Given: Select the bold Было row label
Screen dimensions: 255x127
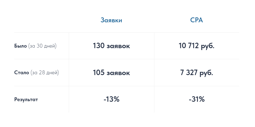Looking at the screenshot, I should 20,46.
